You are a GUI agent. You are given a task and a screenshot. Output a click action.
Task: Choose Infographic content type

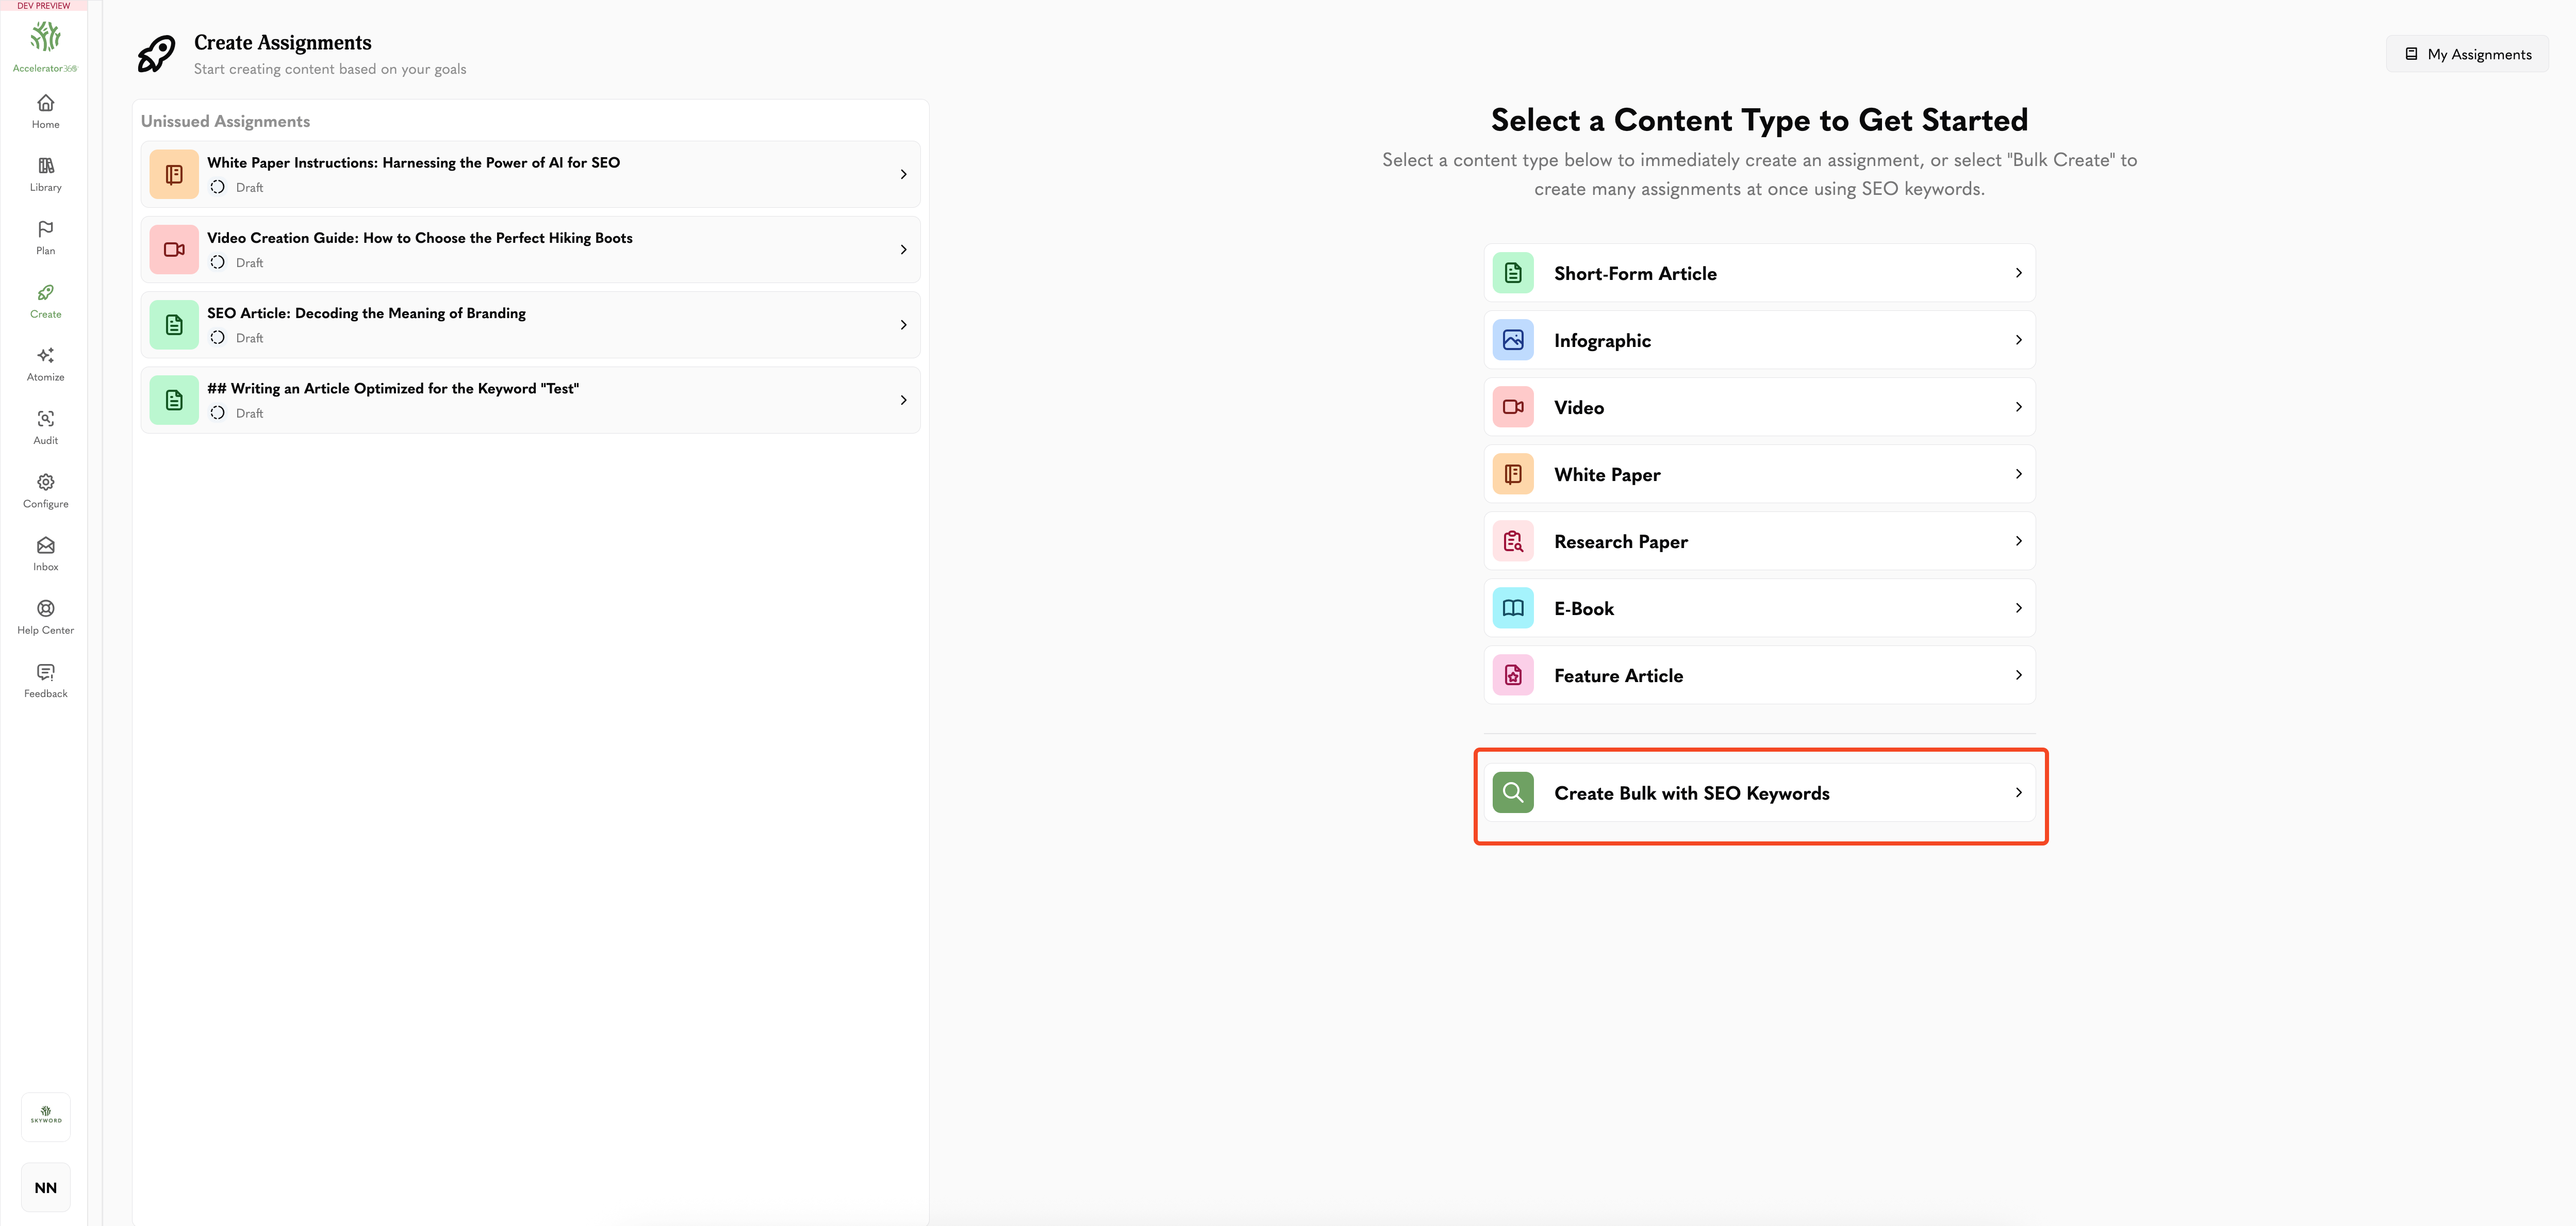(x=1759, y=340)
